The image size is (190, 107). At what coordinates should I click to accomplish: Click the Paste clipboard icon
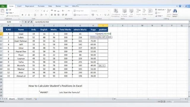pyautogui.click(x=2, y=11)
